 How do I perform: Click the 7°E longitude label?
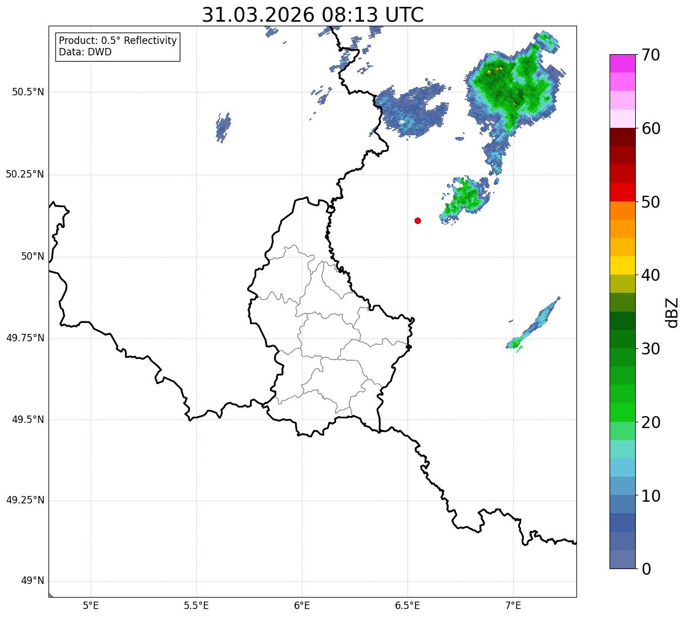pyautogui.click(x=513, y=606)
